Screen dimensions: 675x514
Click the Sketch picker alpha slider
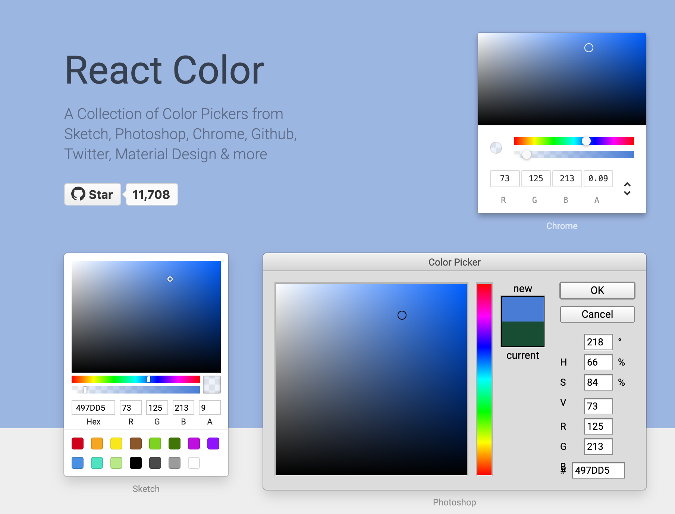click(x=136, y=390)
